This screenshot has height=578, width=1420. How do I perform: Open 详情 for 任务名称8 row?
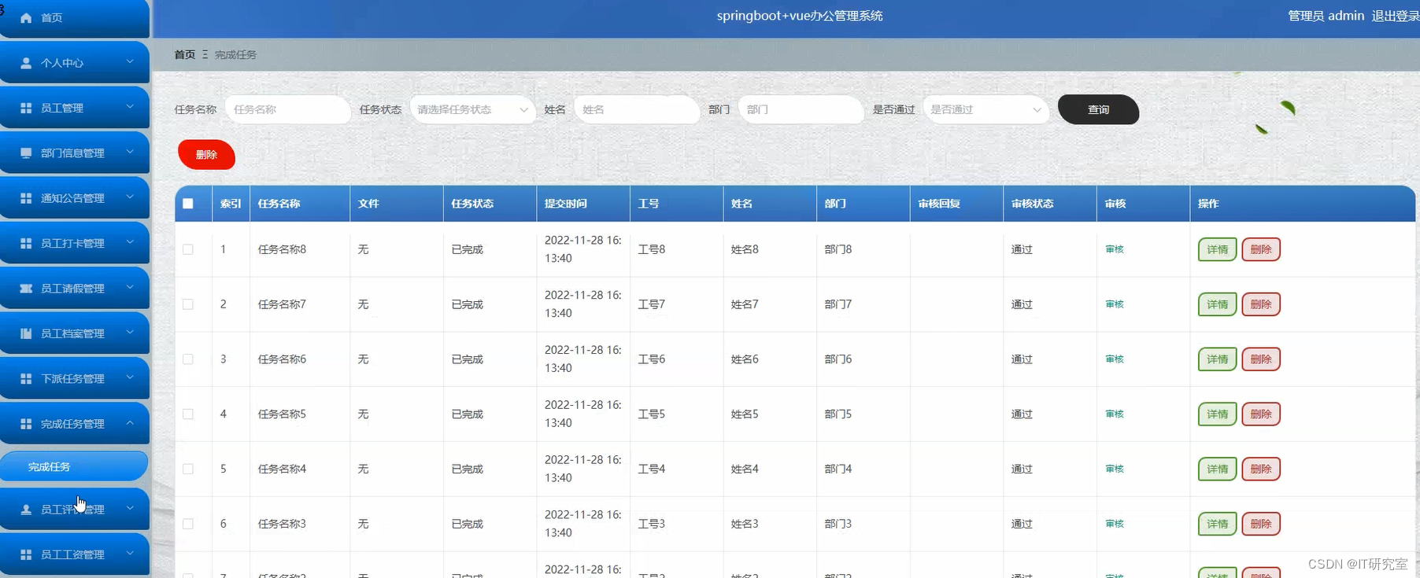pos(1217,249)
